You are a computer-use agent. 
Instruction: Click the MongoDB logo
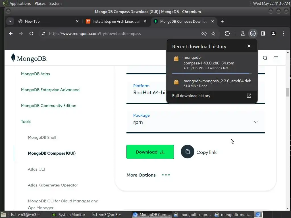pos(29,58)
